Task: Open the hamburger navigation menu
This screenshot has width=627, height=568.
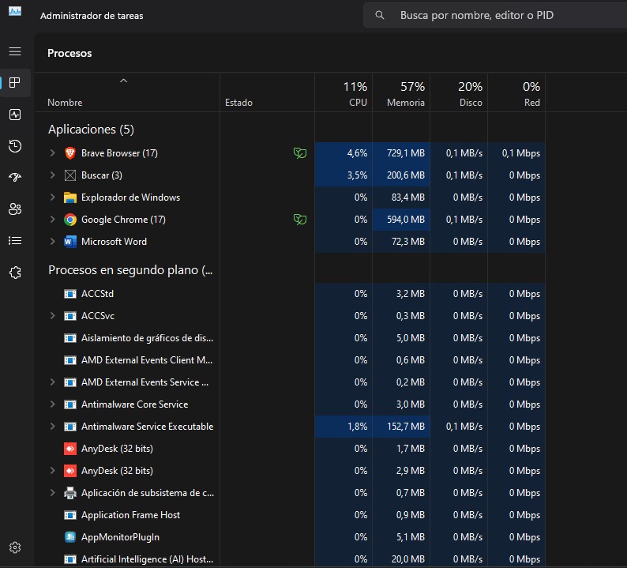Action: coord(15,51)
